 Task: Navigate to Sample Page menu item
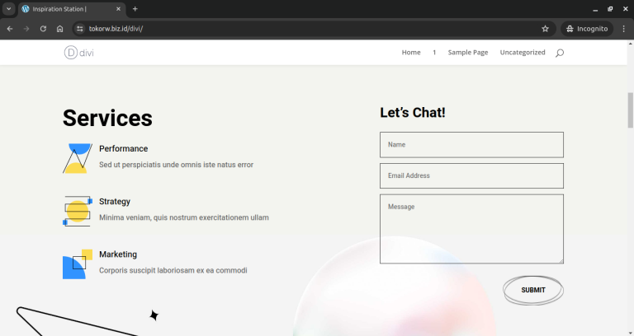click(x=468, y=53)
